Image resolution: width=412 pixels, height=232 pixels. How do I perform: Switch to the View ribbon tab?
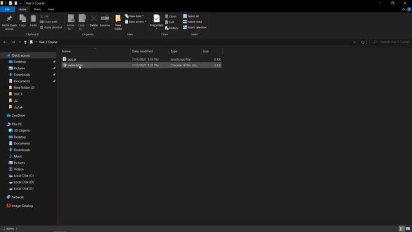pyautogui.click(x=51, y=9)
